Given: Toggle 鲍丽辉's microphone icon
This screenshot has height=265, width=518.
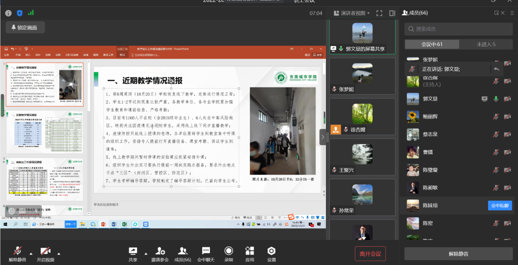Looking at the screenshot, I should (x=496, y=116).
